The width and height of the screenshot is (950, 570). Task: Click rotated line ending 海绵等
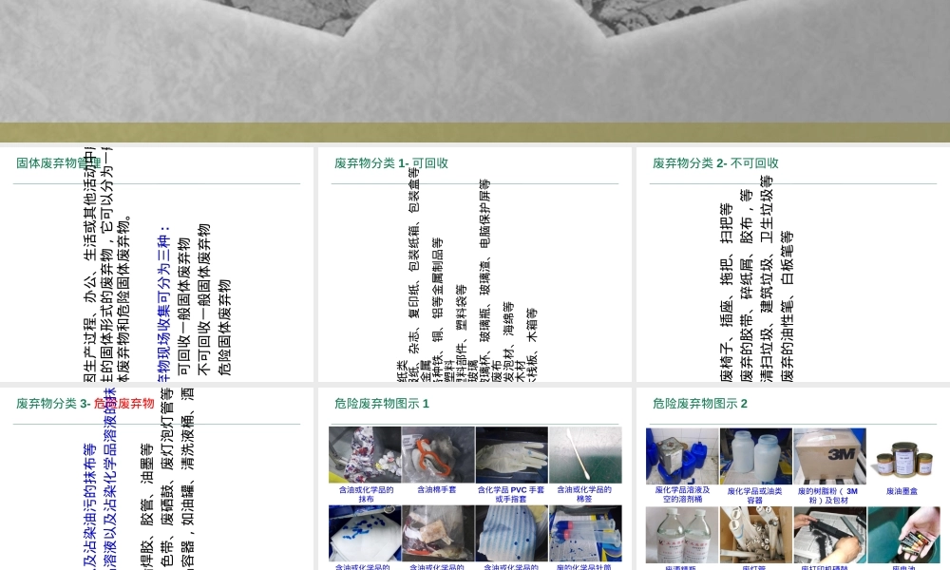coord(508,342)
